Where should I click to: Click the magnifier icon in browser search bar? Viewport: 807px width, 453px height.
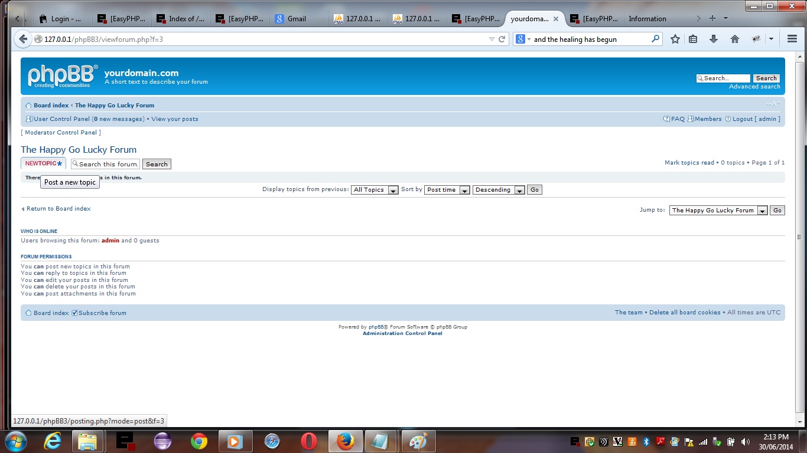coord(655,39)
